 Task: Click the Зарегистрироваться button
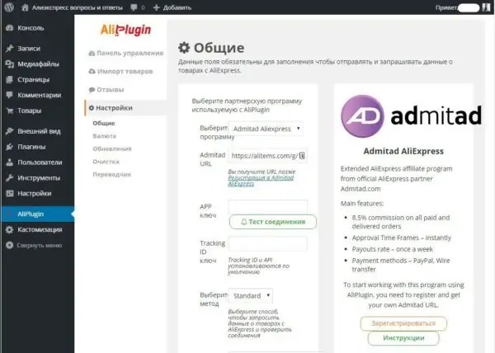coord(403,323)
